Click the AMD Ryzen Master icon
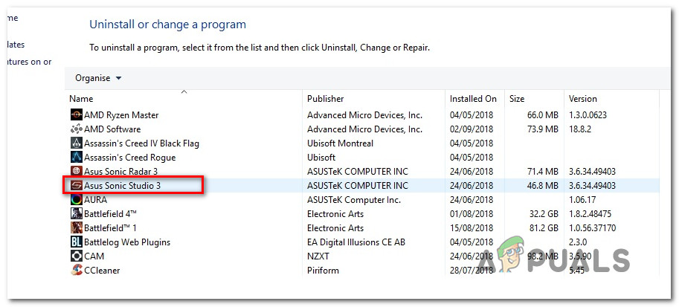This screenshot has height=307, width=679. point(76,115)
